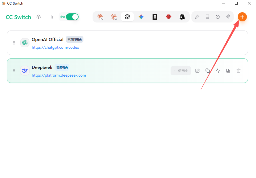Click the CC Switch green logo text

point(18,17)
